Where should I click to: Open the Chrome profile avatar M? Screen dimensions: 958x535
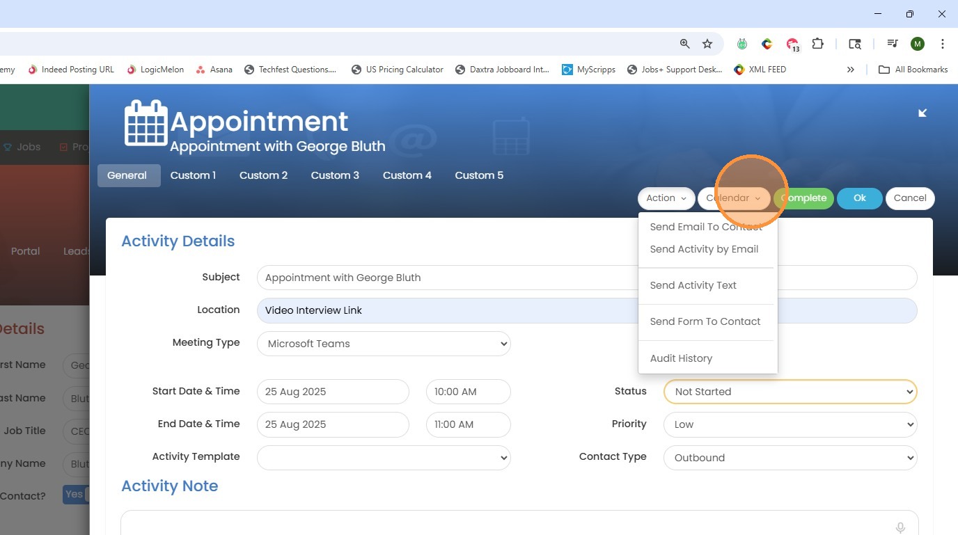pyautogui.click(x=918, y=44)
